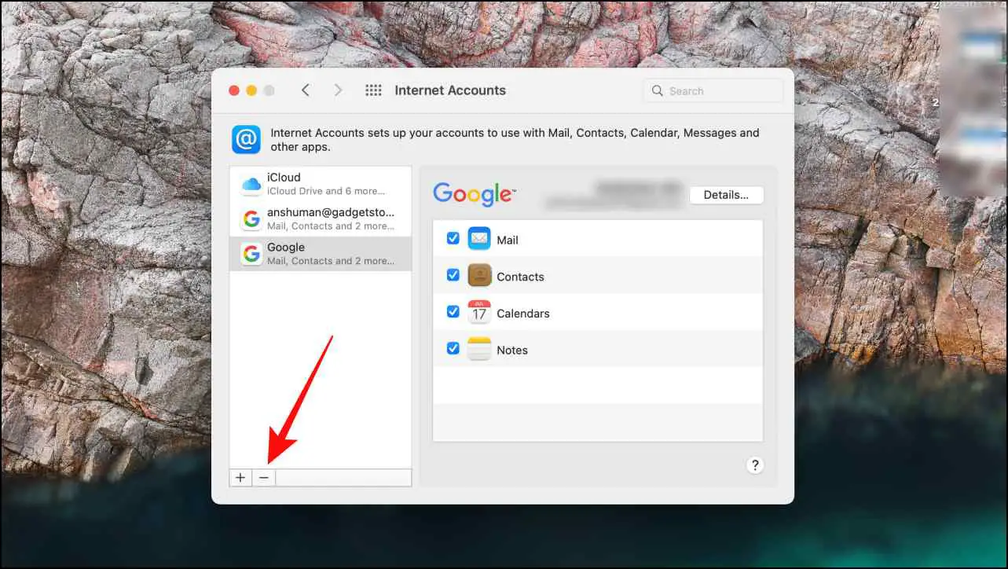1008x569 pixels.
Task: Uncheck the Mail checkbox
Action: click(453, 238)
